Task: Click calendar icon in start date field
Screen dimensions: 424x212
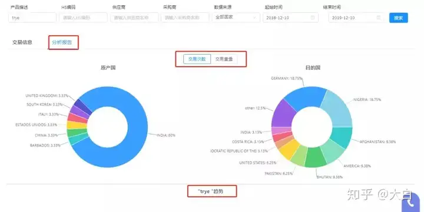Action: click(x=312, y=18)
